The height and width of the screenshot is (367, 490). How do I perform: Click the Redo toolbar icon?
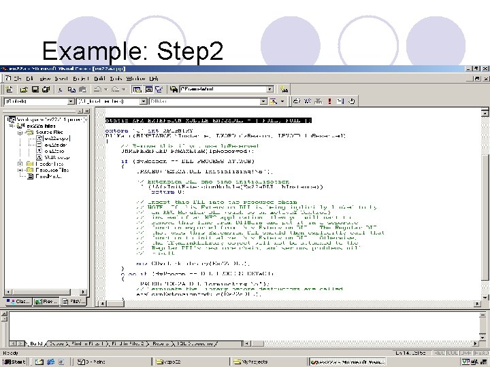pyautogui.click(x=115, y=90)
